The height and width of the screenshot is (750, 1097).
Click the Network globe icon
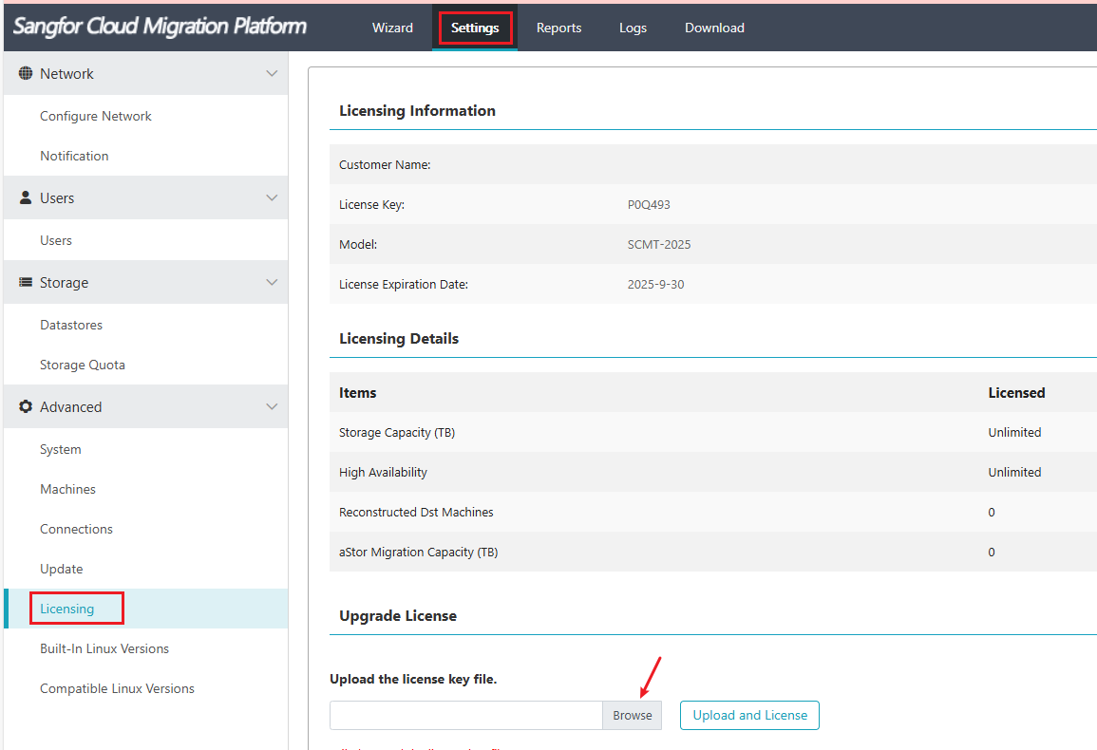click(x=26, y=73)
